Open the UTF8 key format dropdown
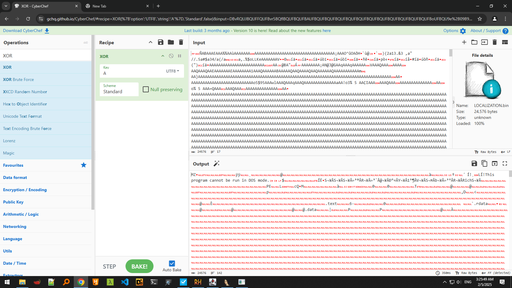The image size is (512, 288). [173, 71]
